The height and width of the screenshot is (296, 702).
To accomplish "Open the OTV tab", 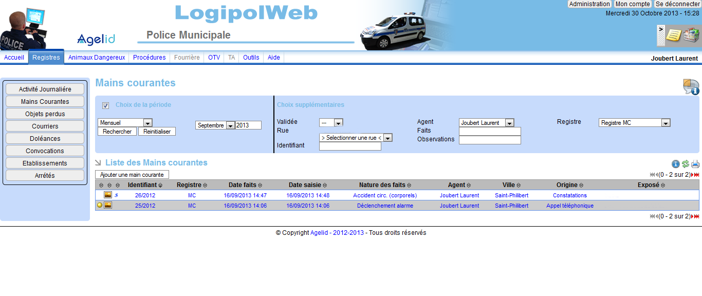I will click(214, 58).
